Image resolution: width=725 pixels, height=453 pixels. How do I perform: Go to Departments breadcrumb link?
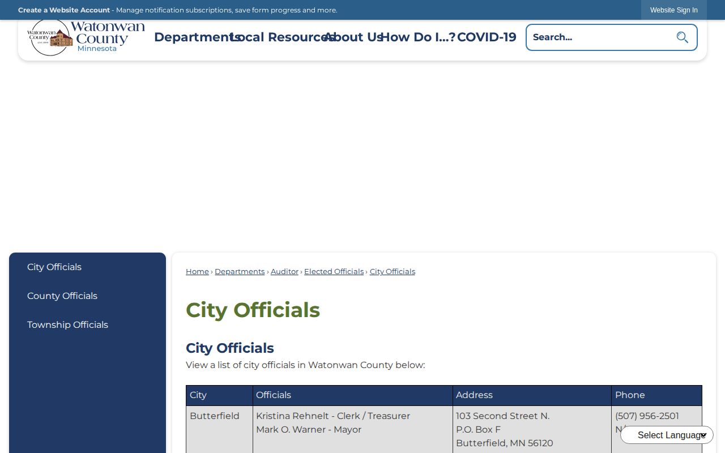[x=240, y=272]
